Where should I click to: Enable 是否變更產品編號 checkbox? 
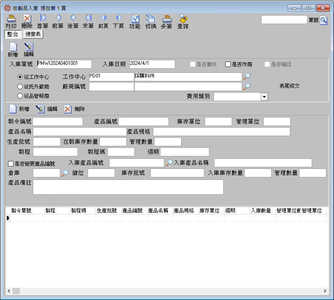pos(11,163)
